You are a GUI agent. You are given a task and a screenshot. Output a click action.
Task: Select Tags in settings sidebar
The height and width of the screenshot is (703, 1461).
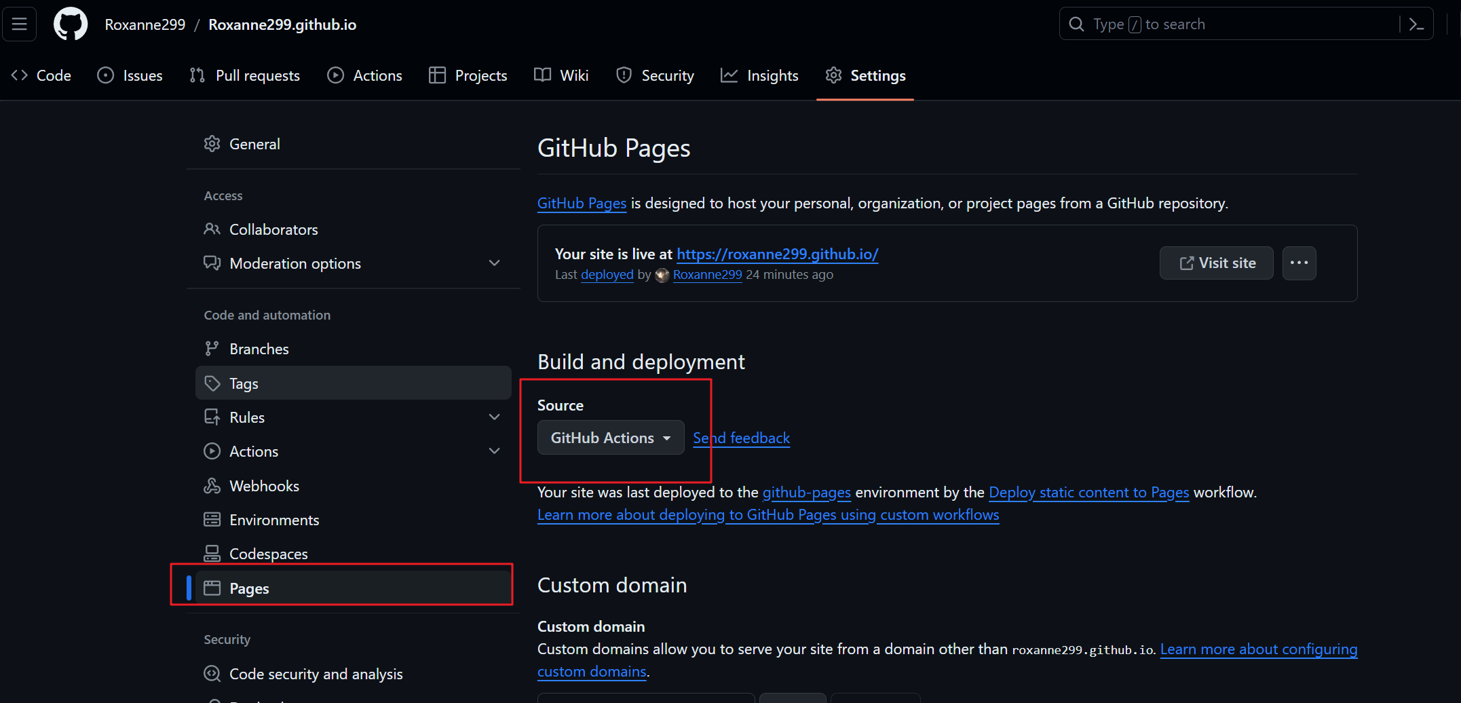tap(354, 383)
